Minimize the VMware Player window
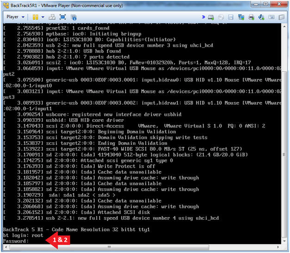 [256, 5]
